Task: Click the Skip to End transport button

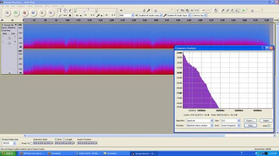Action: pos(51,13)
